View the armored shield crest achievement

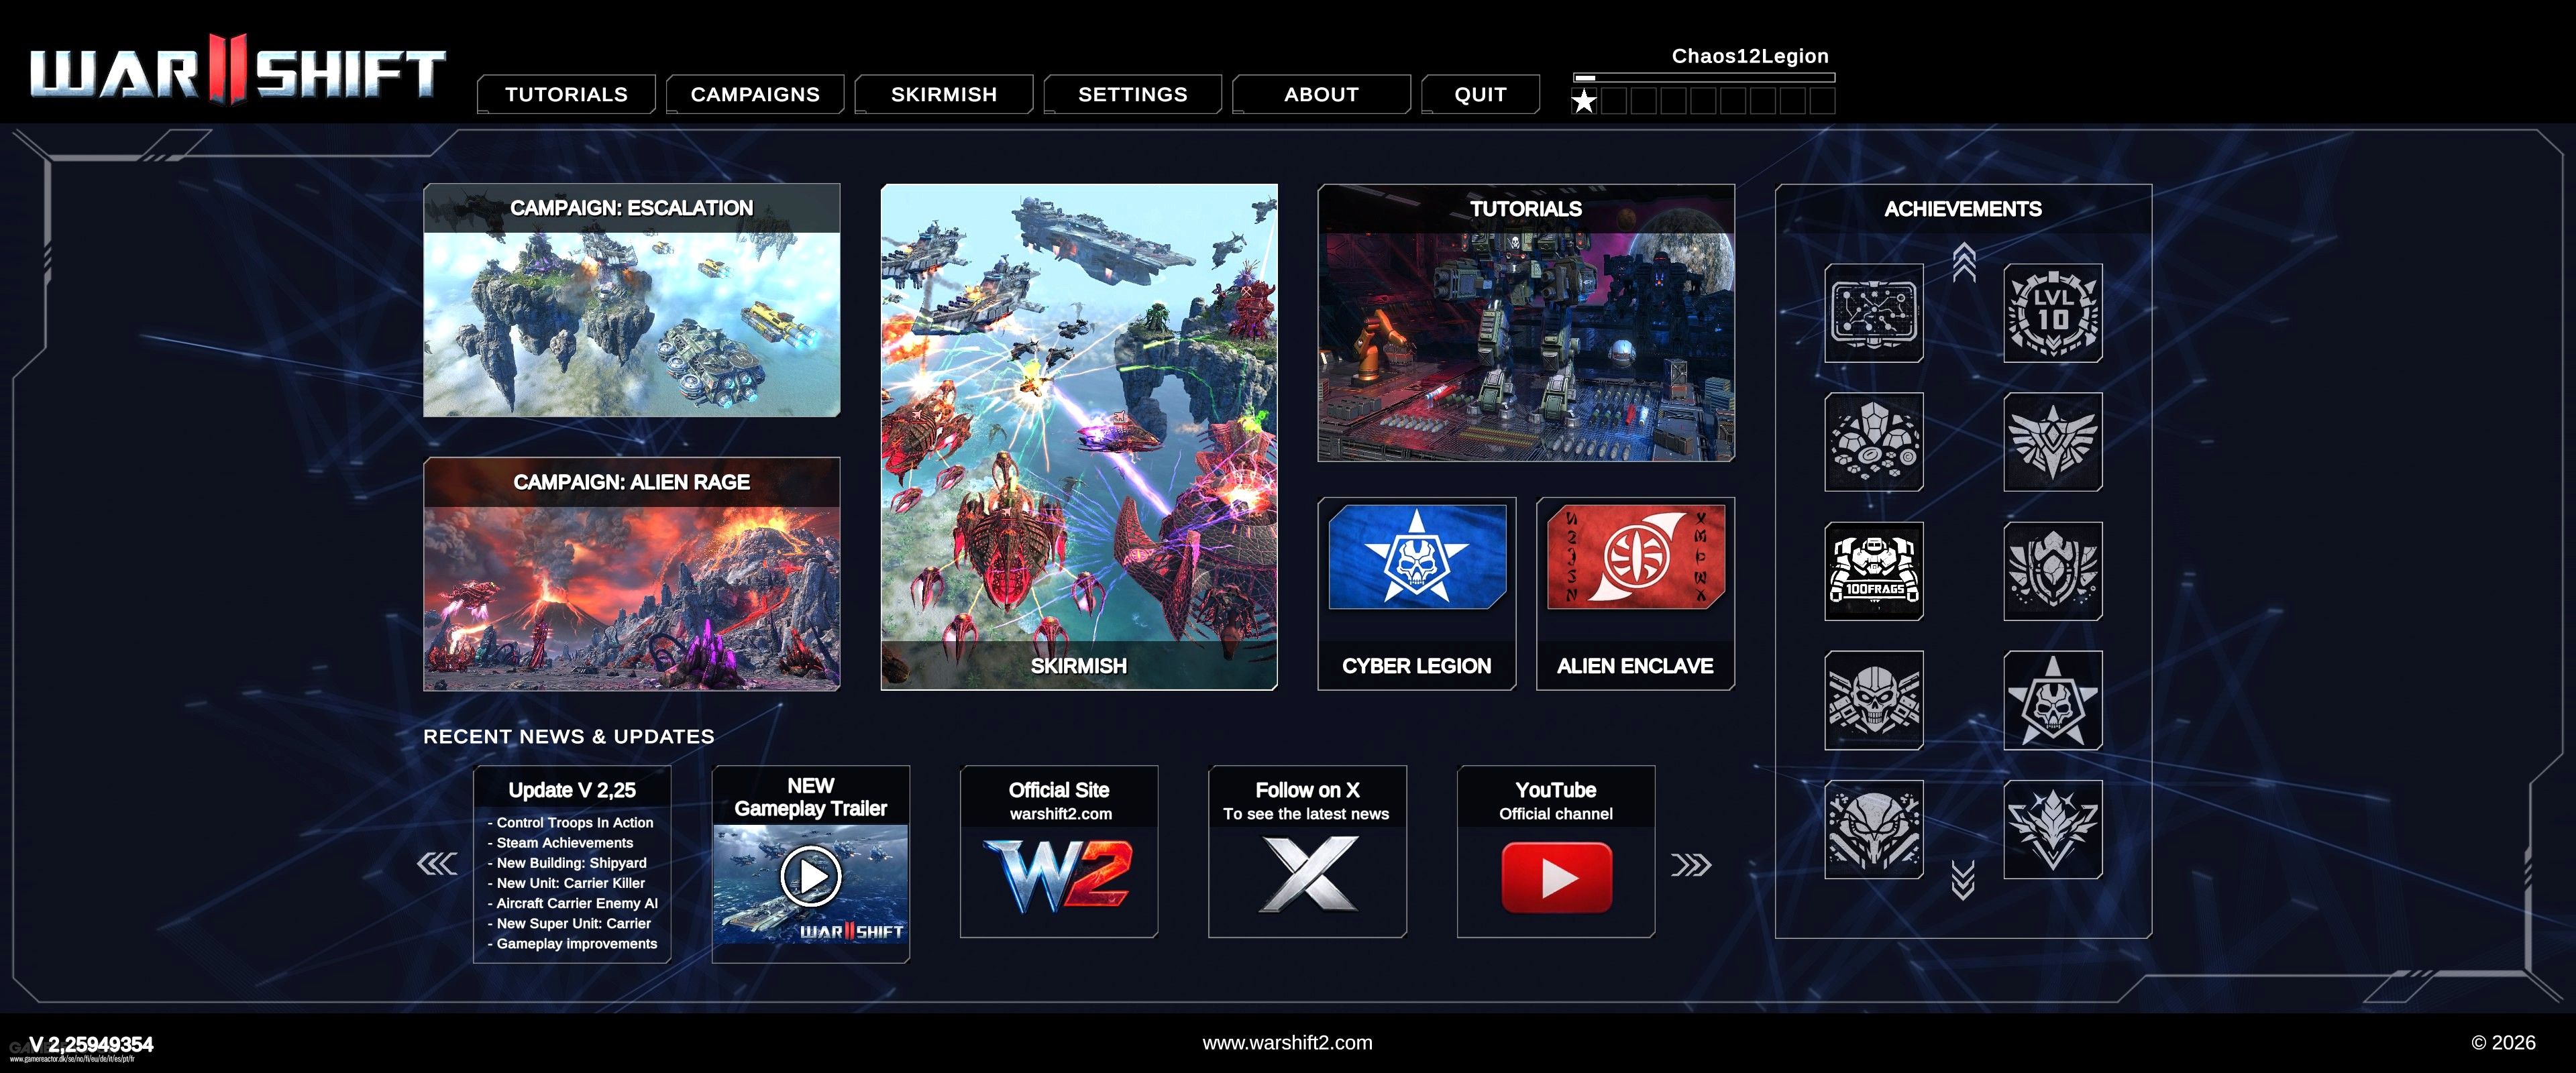tap(2053, 571)
